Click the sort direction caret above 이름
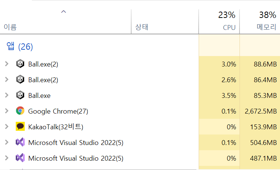280x170 pixels. tap(64, 12)
